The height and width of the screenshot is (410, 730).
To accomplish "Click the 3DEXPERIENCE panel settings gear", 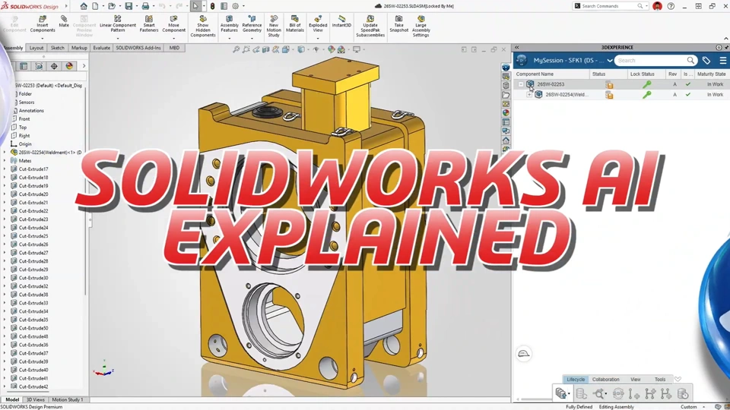I will tap(719, 47).
